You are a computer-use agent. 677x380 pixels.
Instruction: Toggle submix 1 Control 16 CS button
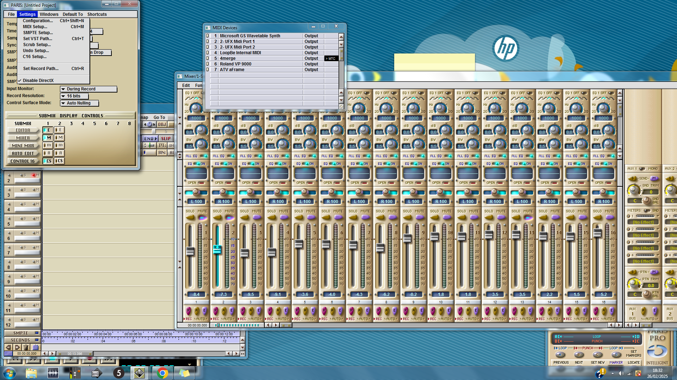(48, 161)
